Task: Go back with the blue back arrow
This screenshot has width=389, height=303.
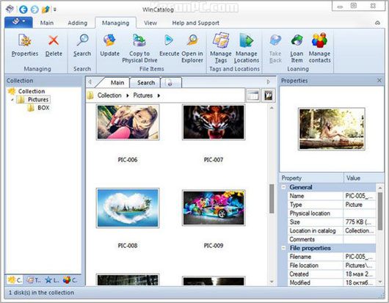Action: click(23, 10)
